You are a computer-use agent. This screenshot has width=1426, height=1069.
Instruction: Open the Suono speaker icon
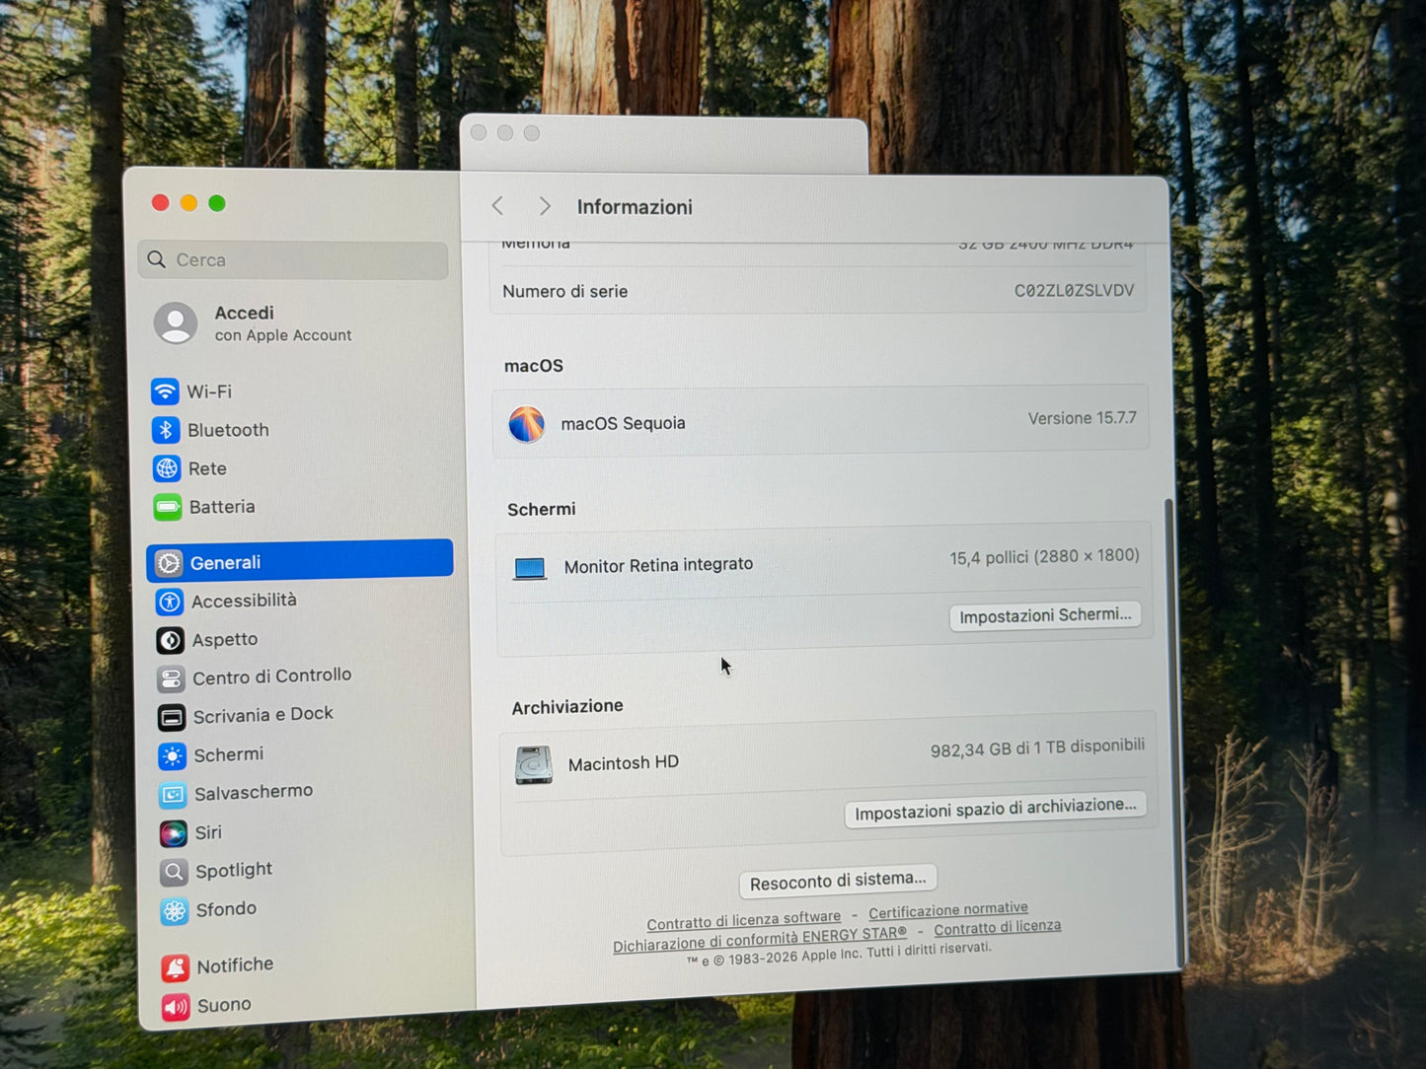176,1007
